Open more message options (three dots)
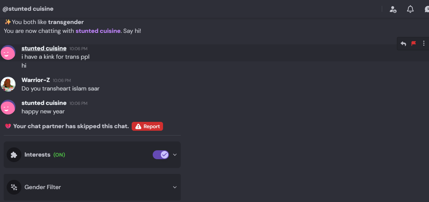Screen dimensions: 429x202 424,44
